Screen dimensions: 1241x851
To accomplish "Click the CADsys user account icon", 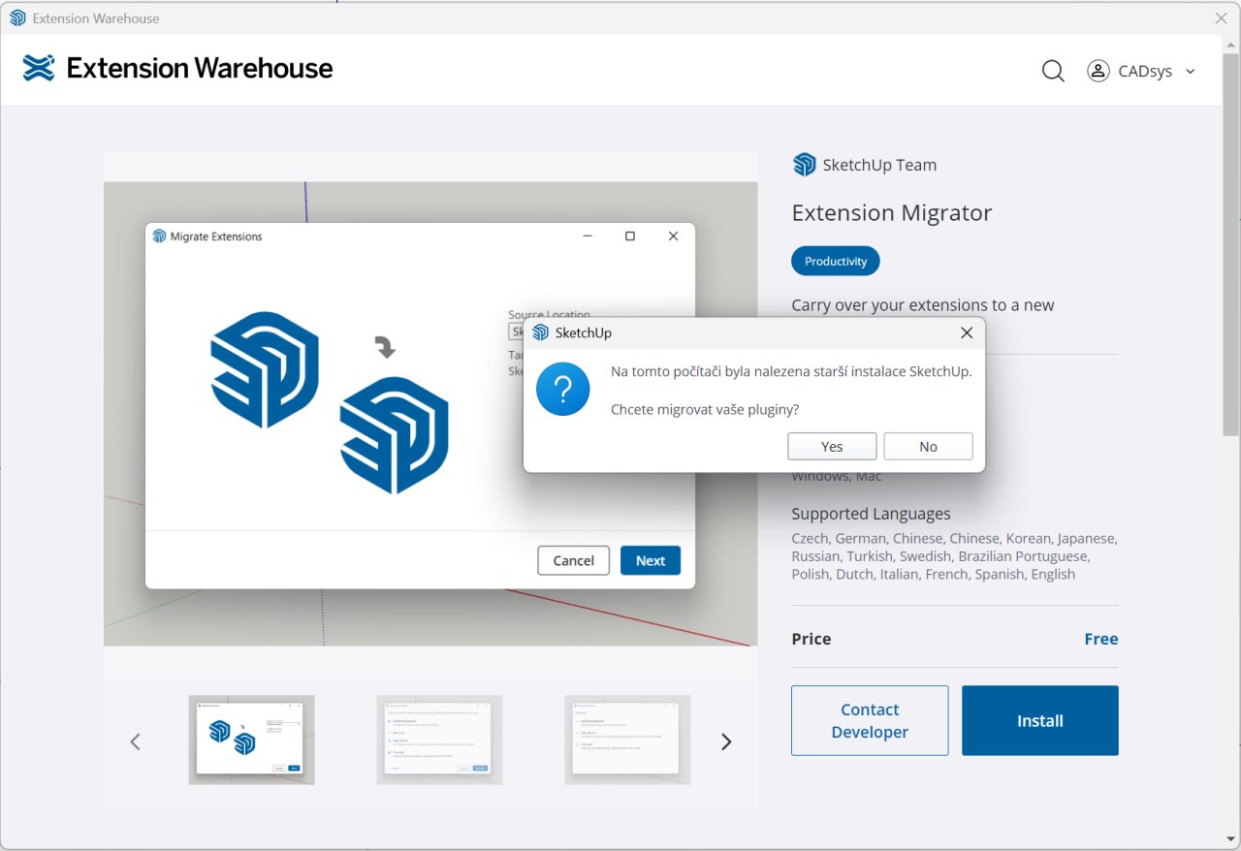I will (1098, 71).
